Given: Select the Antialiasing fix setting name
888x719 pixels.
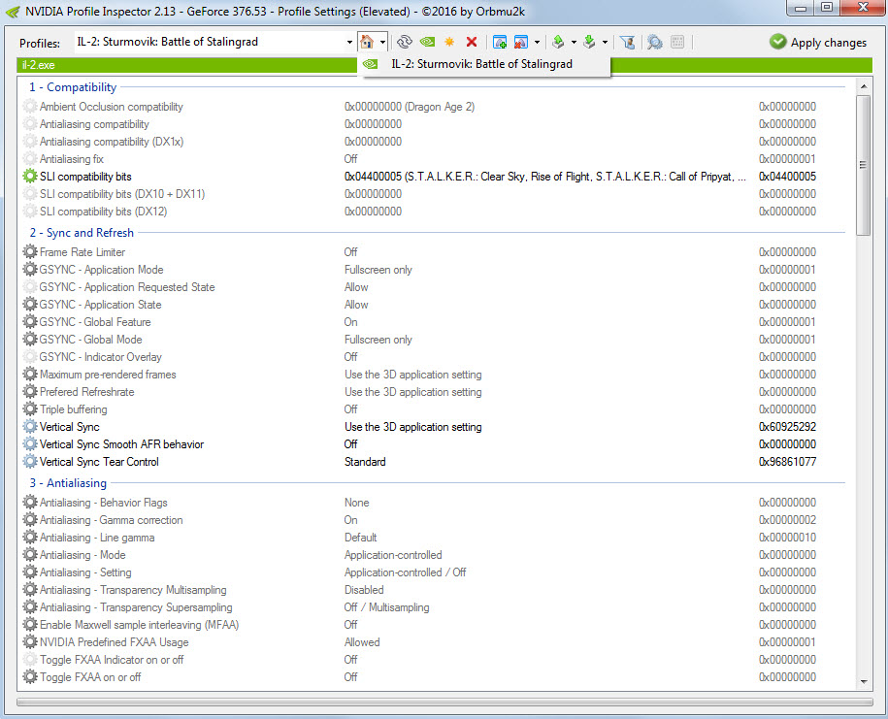Looking at the screenshot, I should point(72,159).
